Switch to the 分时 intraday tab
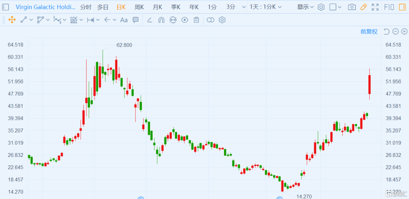409x199 pixels. pos(86,7)
